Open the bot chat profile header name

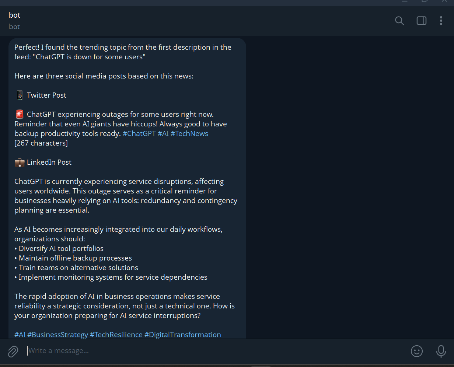click(15, 15)
